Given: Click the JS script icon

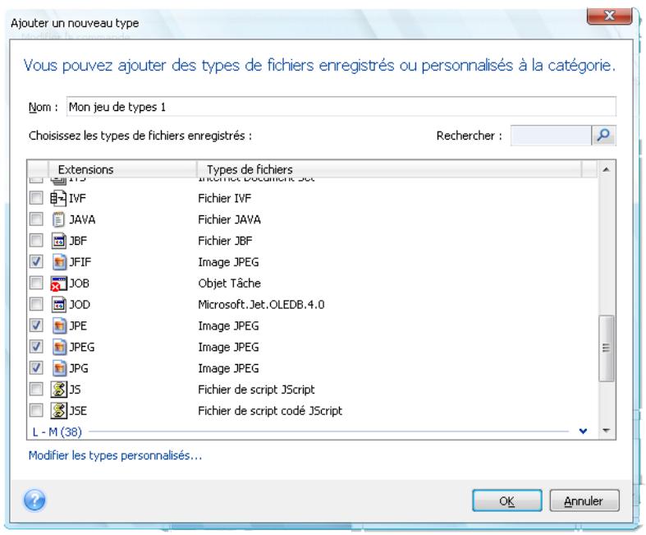Looking at the screenshot, I should point(58,390).
